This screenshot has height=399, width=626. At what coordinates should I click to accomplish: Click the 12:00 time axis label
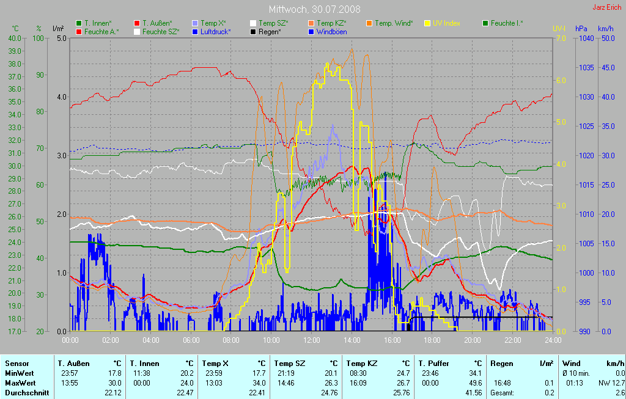click(312, 340)
